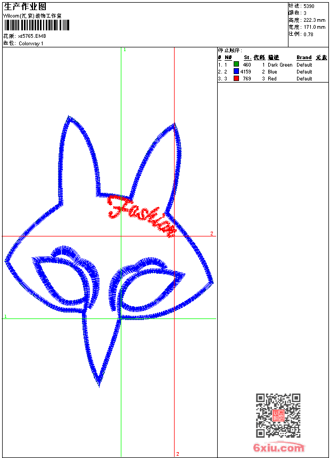This screenshot has height=458, width=330.
Task: Click the red '2' marker at the bottom
Action: click(x=178, y=454)
